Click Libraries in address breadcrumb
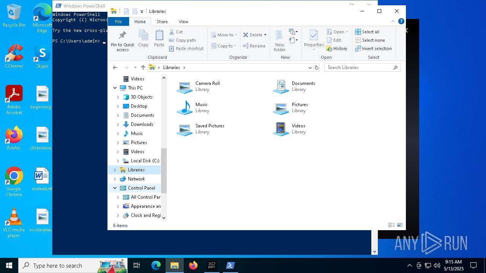The width and height of the screenshot is (486, 273). (171, 67)
